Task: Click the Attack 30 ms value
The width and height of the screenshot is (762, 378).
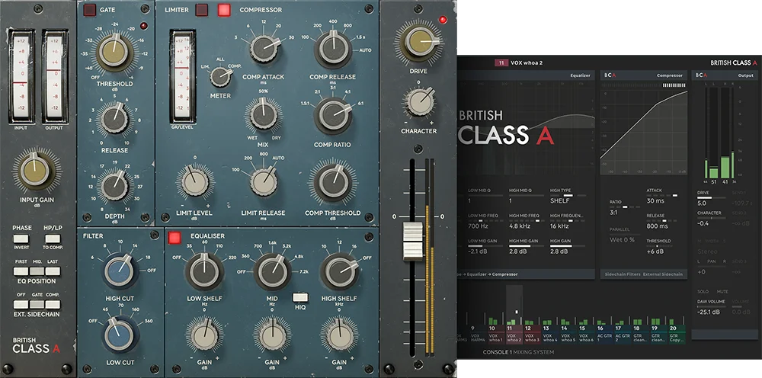Action: (x=656, y=200)
